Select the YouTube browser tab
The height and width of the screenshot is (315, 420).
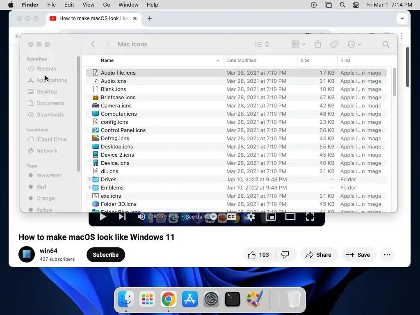tap(94, 18)
